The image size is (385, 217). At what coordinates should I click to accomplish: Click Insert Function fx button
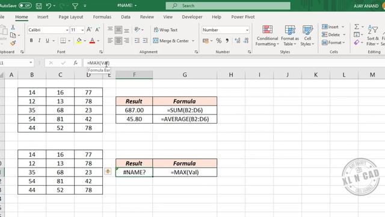pos(75,63)
